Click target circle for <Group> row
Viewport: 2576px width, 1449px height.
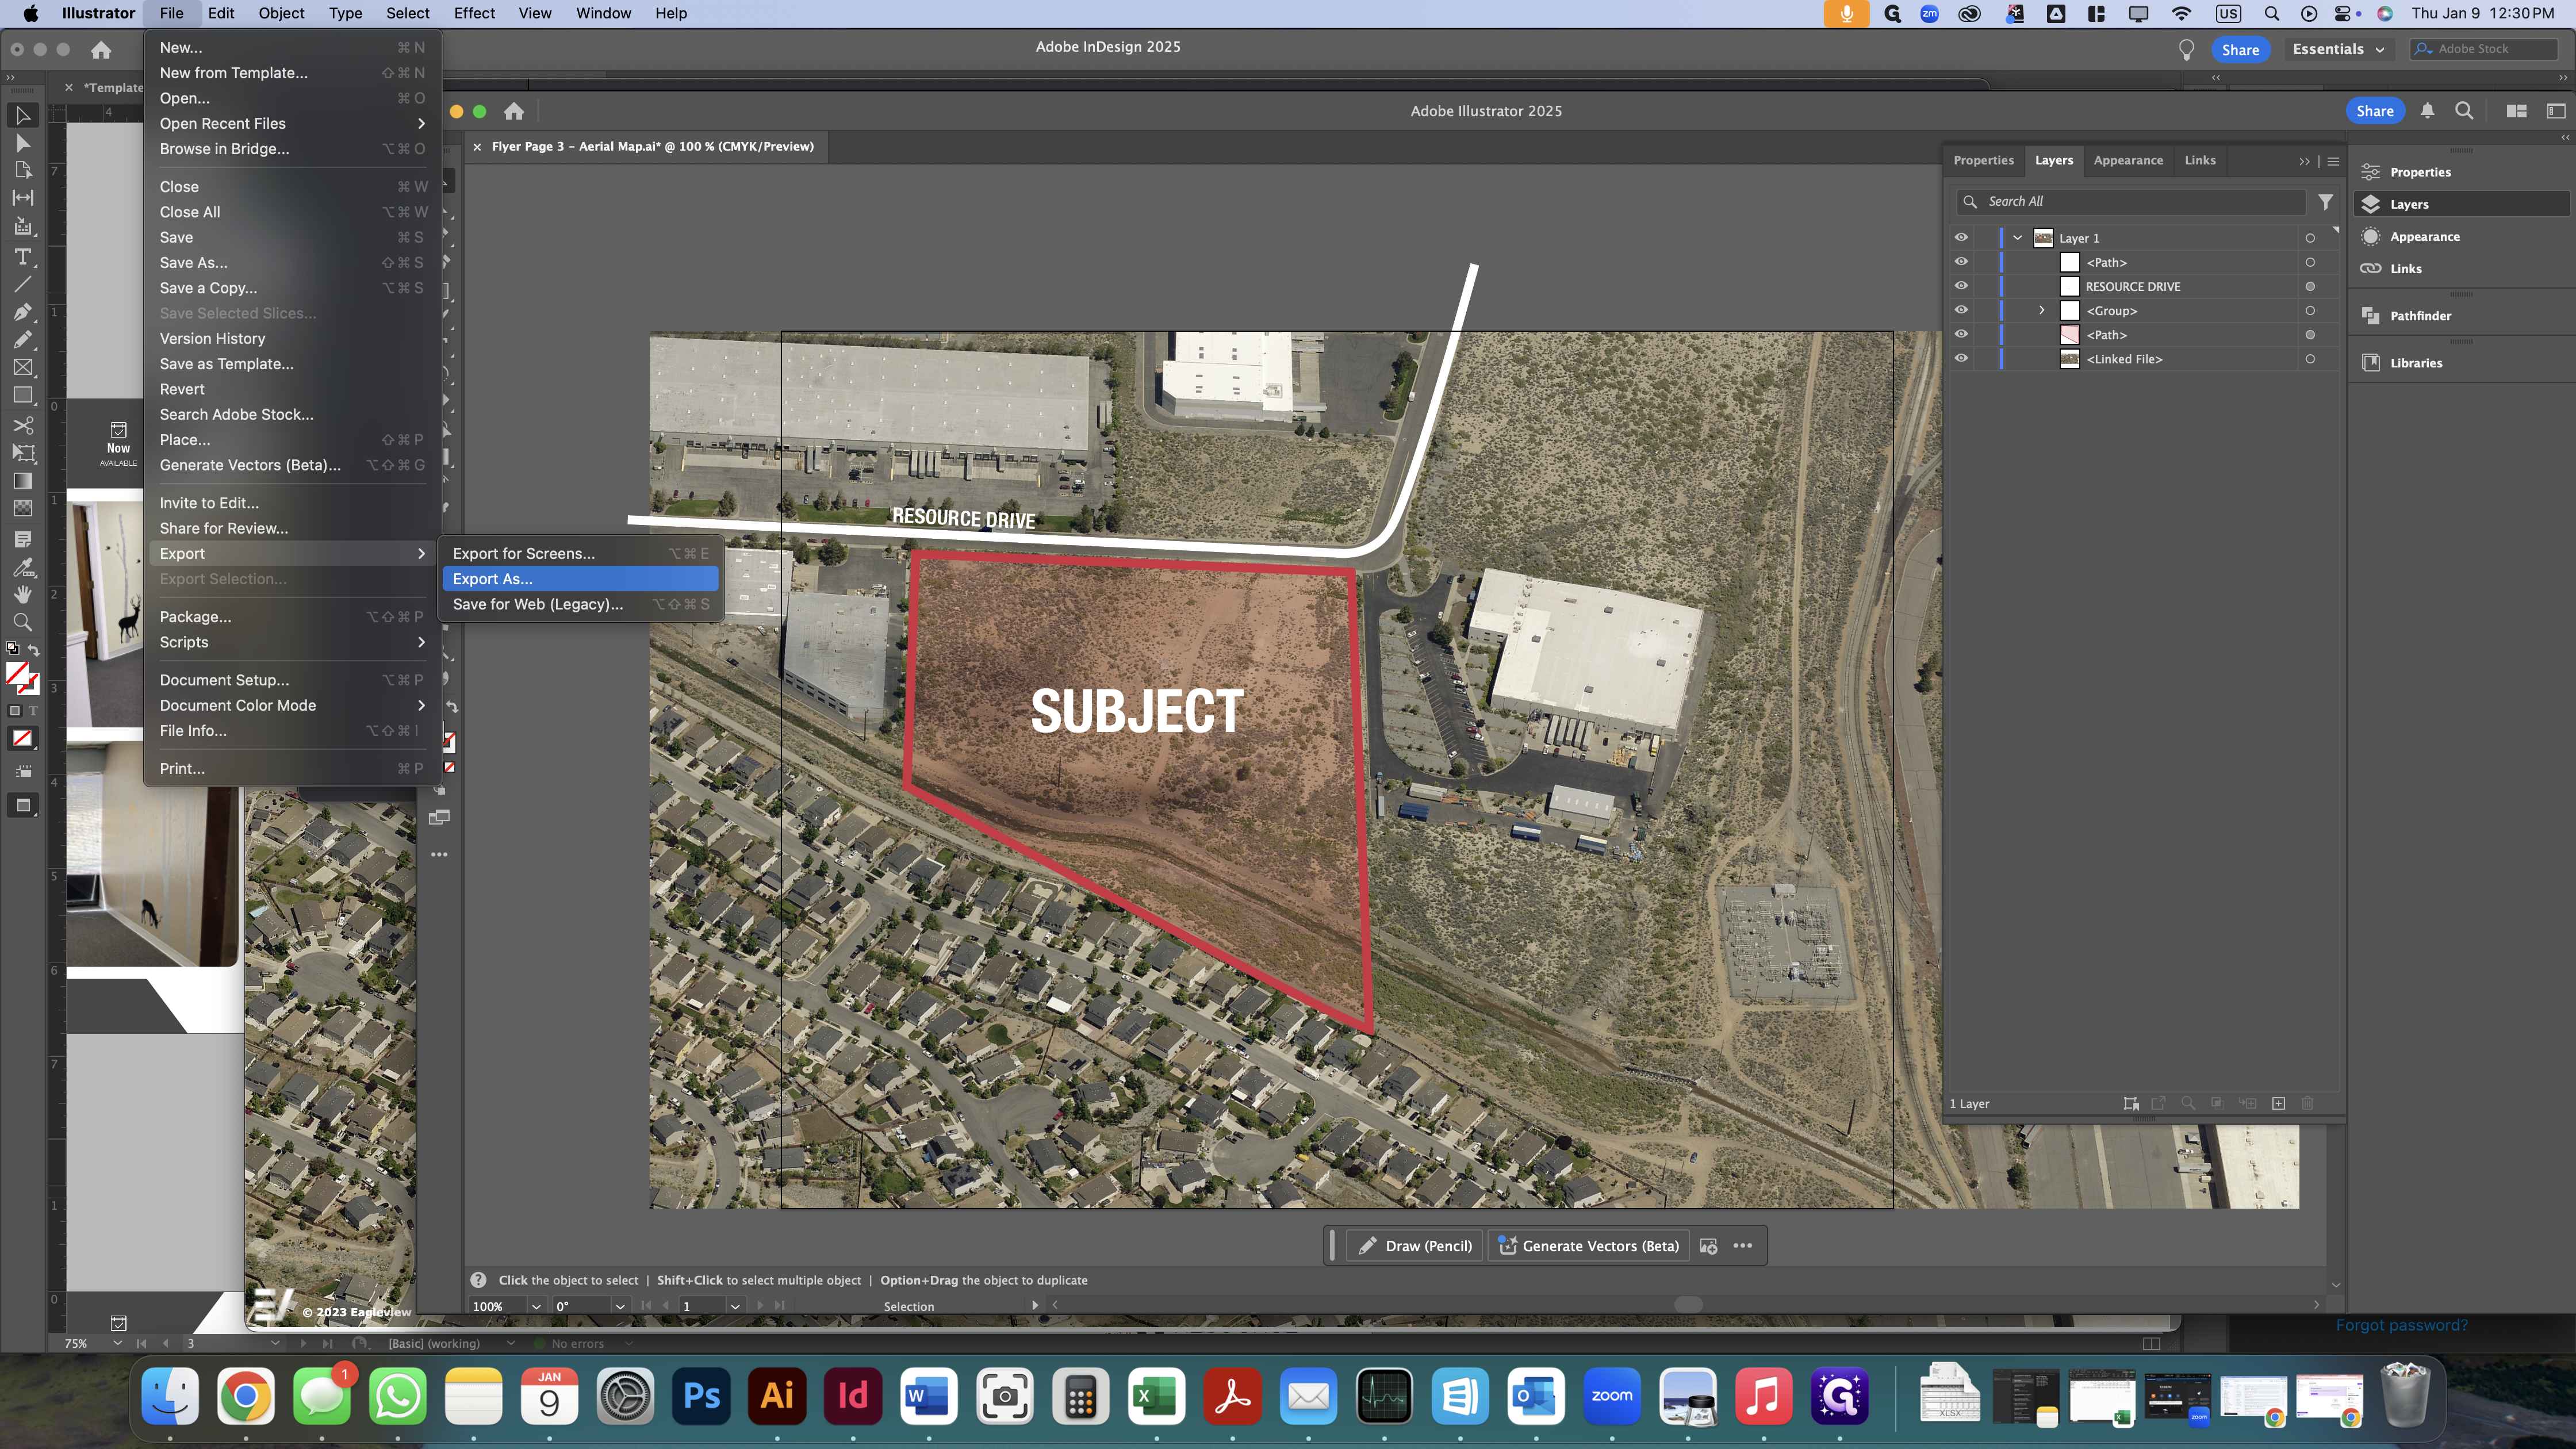click(2310, 311)
